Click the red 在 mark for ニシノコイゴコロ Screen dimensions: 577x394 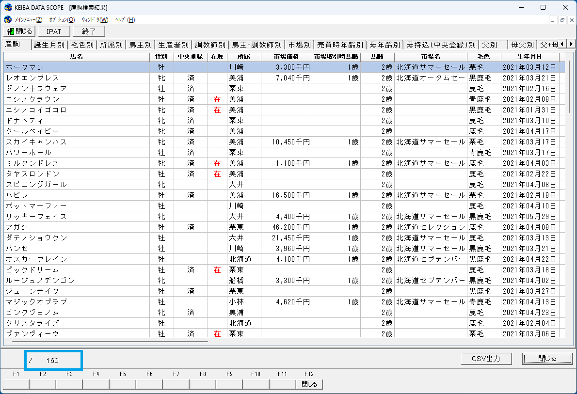[217, 110]
